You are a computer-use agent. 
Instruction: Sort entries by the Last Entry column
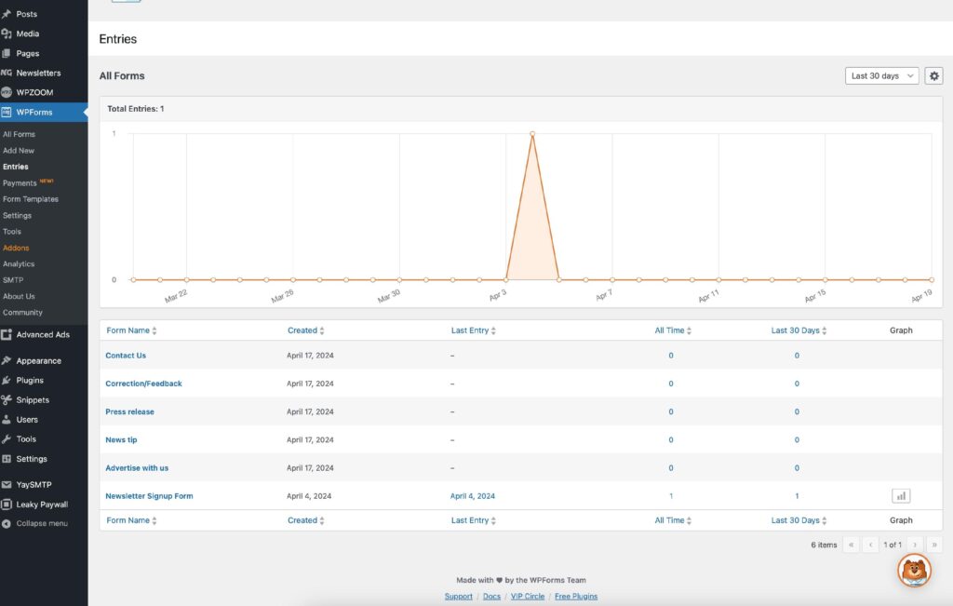[x=473, y=330]
